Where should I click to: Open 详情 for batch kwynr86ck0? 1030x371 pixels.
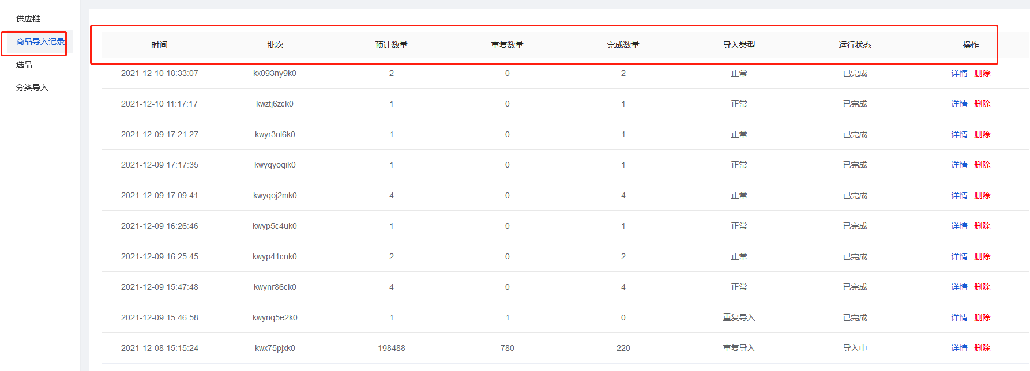[959, 287]
